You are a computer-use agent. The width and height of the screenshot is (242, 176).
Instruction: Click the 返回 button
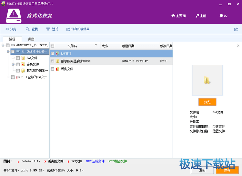(x=202, y=170)
